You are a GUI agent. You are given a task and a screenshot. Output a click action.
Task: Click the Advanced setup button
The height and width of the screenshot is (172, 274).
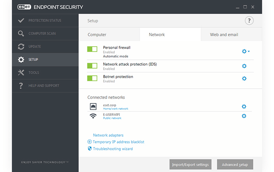(x=235, y=164)
